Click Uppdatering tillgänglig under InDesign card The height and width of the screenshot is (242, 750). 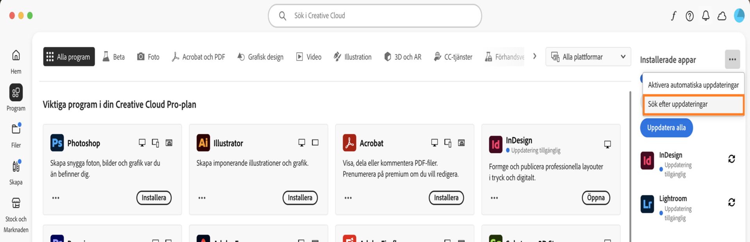(536, 150)
